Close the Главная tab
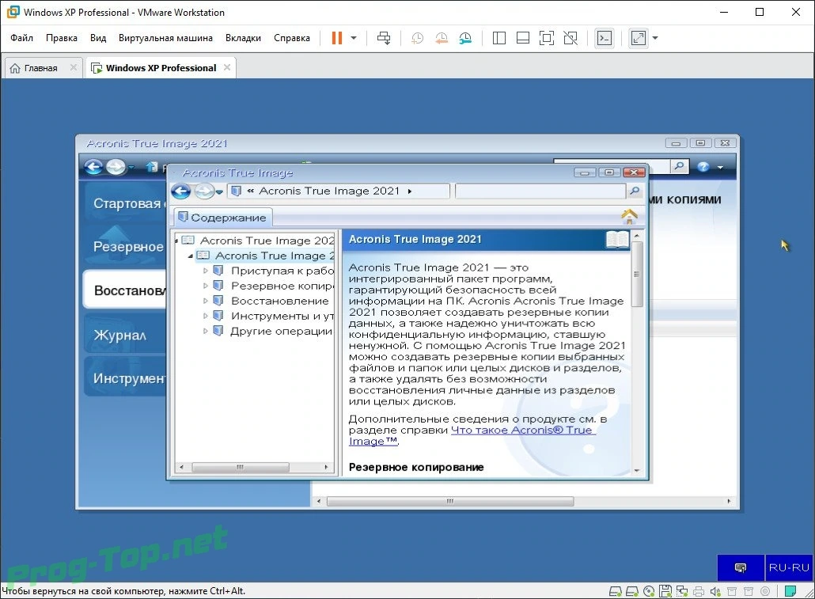Viewport: 815px width, 599px height. 74,67
